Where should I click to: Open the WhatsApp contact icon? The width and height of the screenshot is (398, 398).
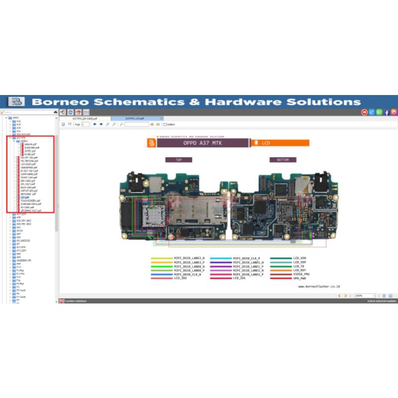click(380, 112)
